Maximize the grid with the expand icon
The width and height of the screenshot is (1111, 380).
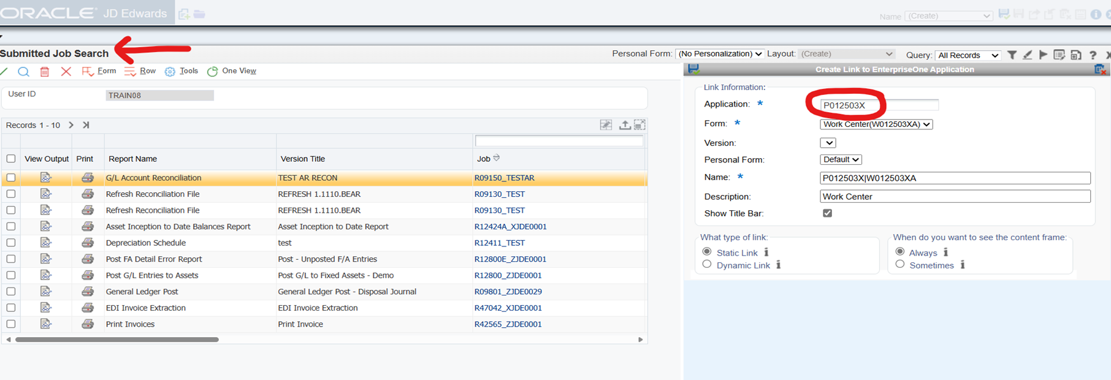pyautogui.click(x=639, y=125)
